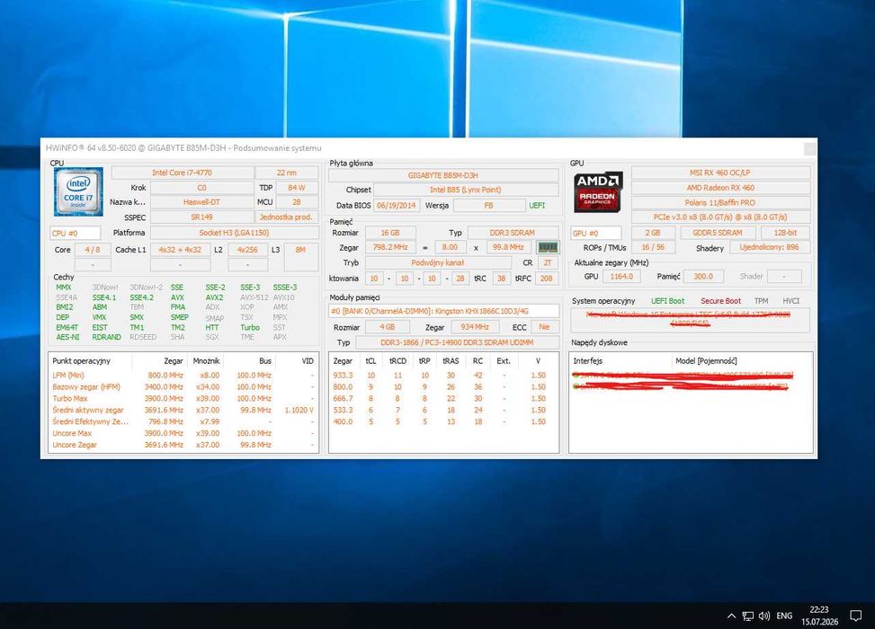Click the 4x32 + 4x32 cache field

pyautogui.click(x=180, y=250)
